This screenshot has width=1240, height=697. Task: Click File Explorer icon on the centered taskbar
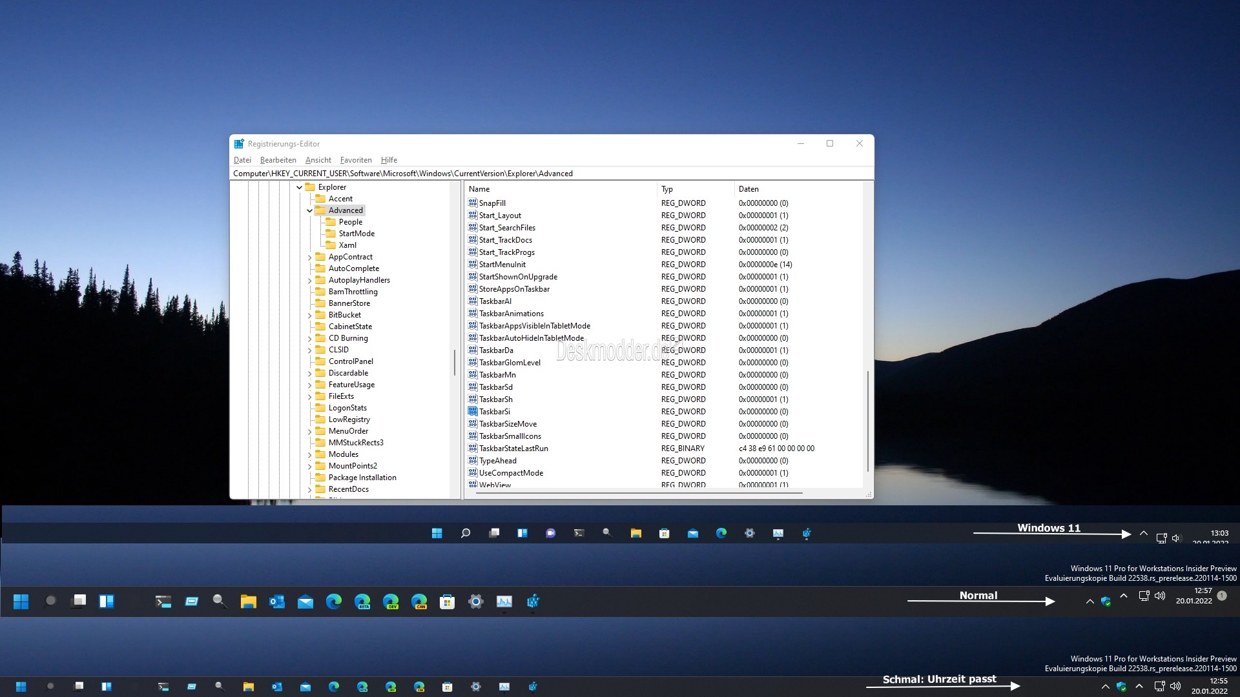click(636, 533)
